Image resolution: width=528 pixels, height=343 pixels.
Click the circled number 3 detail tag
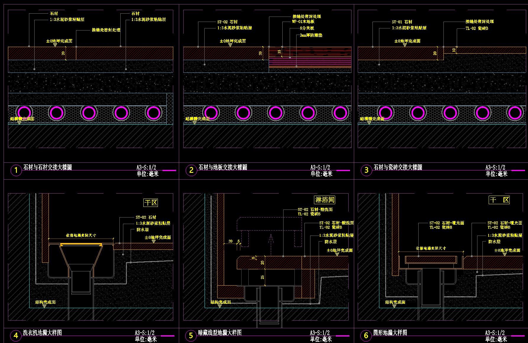click(x=366, y=170)
